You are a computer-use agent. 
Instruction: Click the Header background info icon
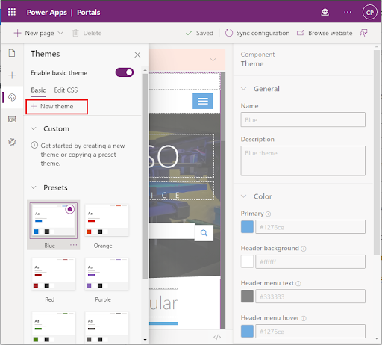304,249
